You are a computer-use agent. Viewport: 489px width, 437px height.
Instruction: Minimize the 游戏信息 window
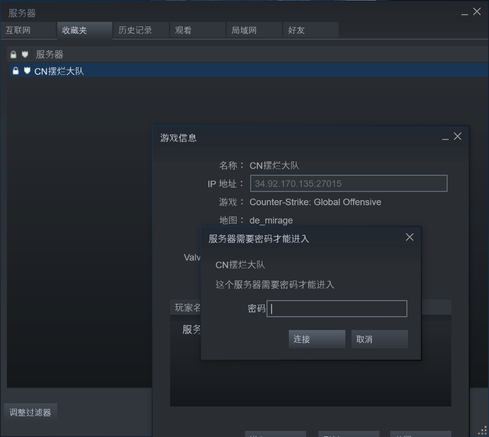click(x=445, y=138)
